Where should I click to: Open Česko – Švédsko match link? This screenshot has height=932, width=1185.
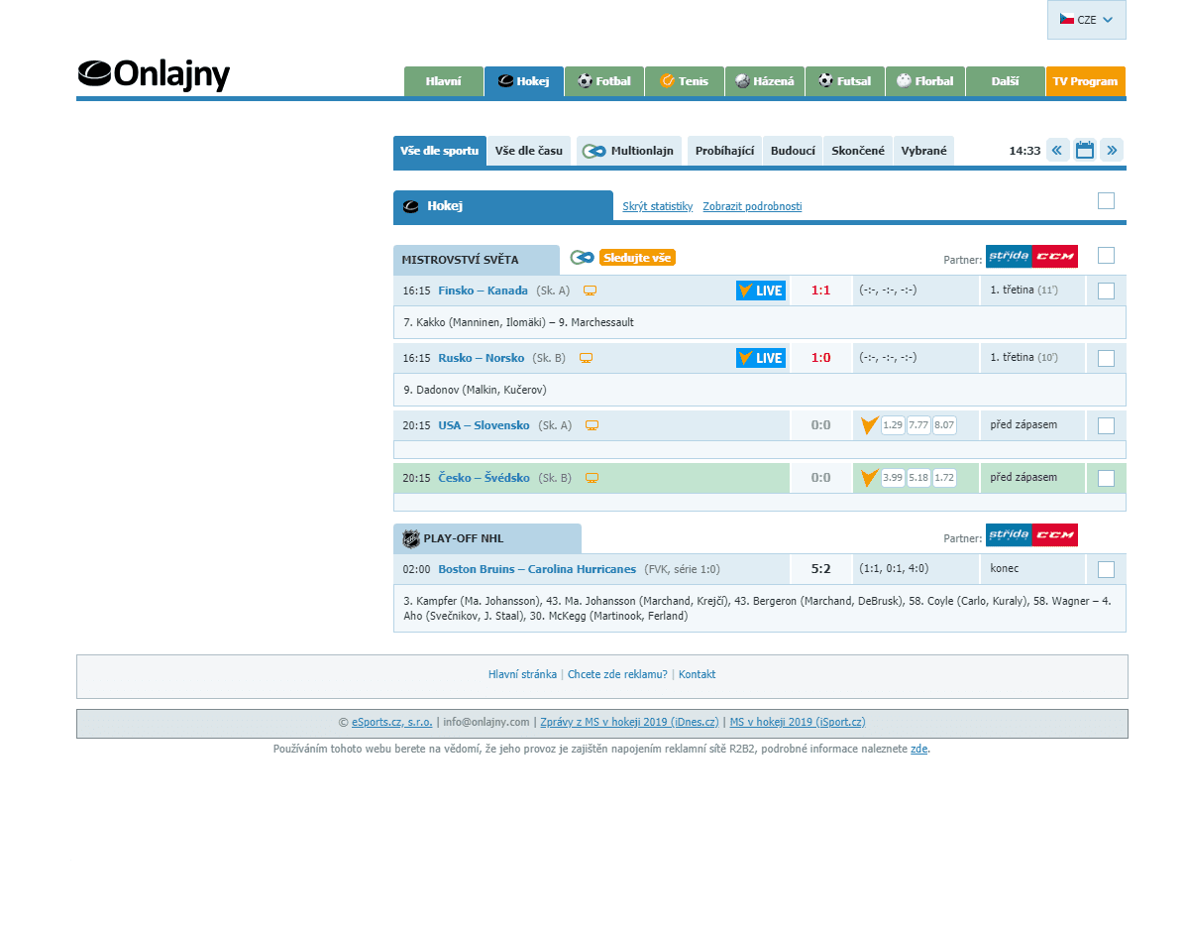pos(484,478)
